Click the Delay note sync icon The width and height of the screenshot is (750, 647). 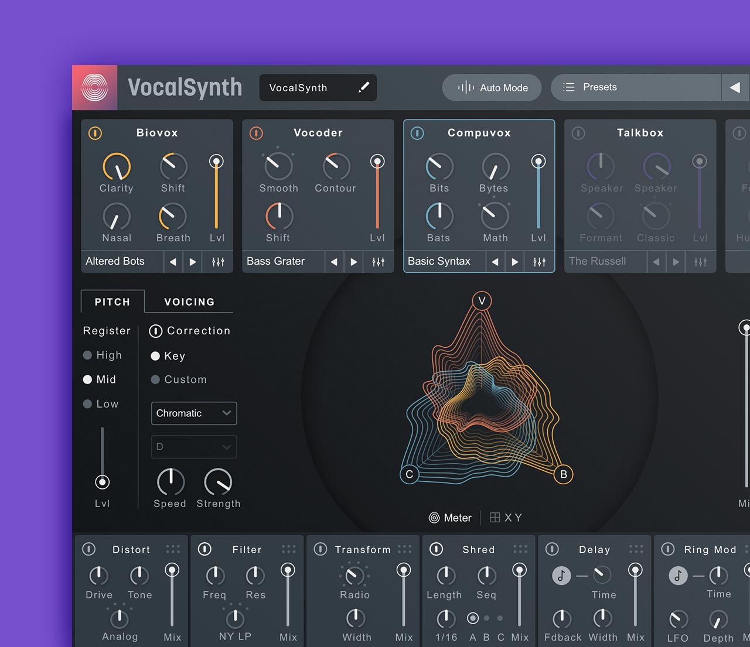pyautogui.click(x=561, y=576)
